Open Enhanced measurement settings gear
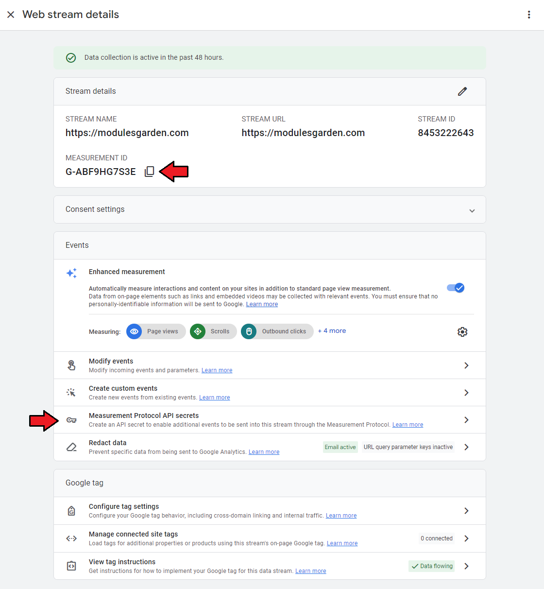This screenshot has height=589, width=544. pyautogui.click(x=462, y=332)
